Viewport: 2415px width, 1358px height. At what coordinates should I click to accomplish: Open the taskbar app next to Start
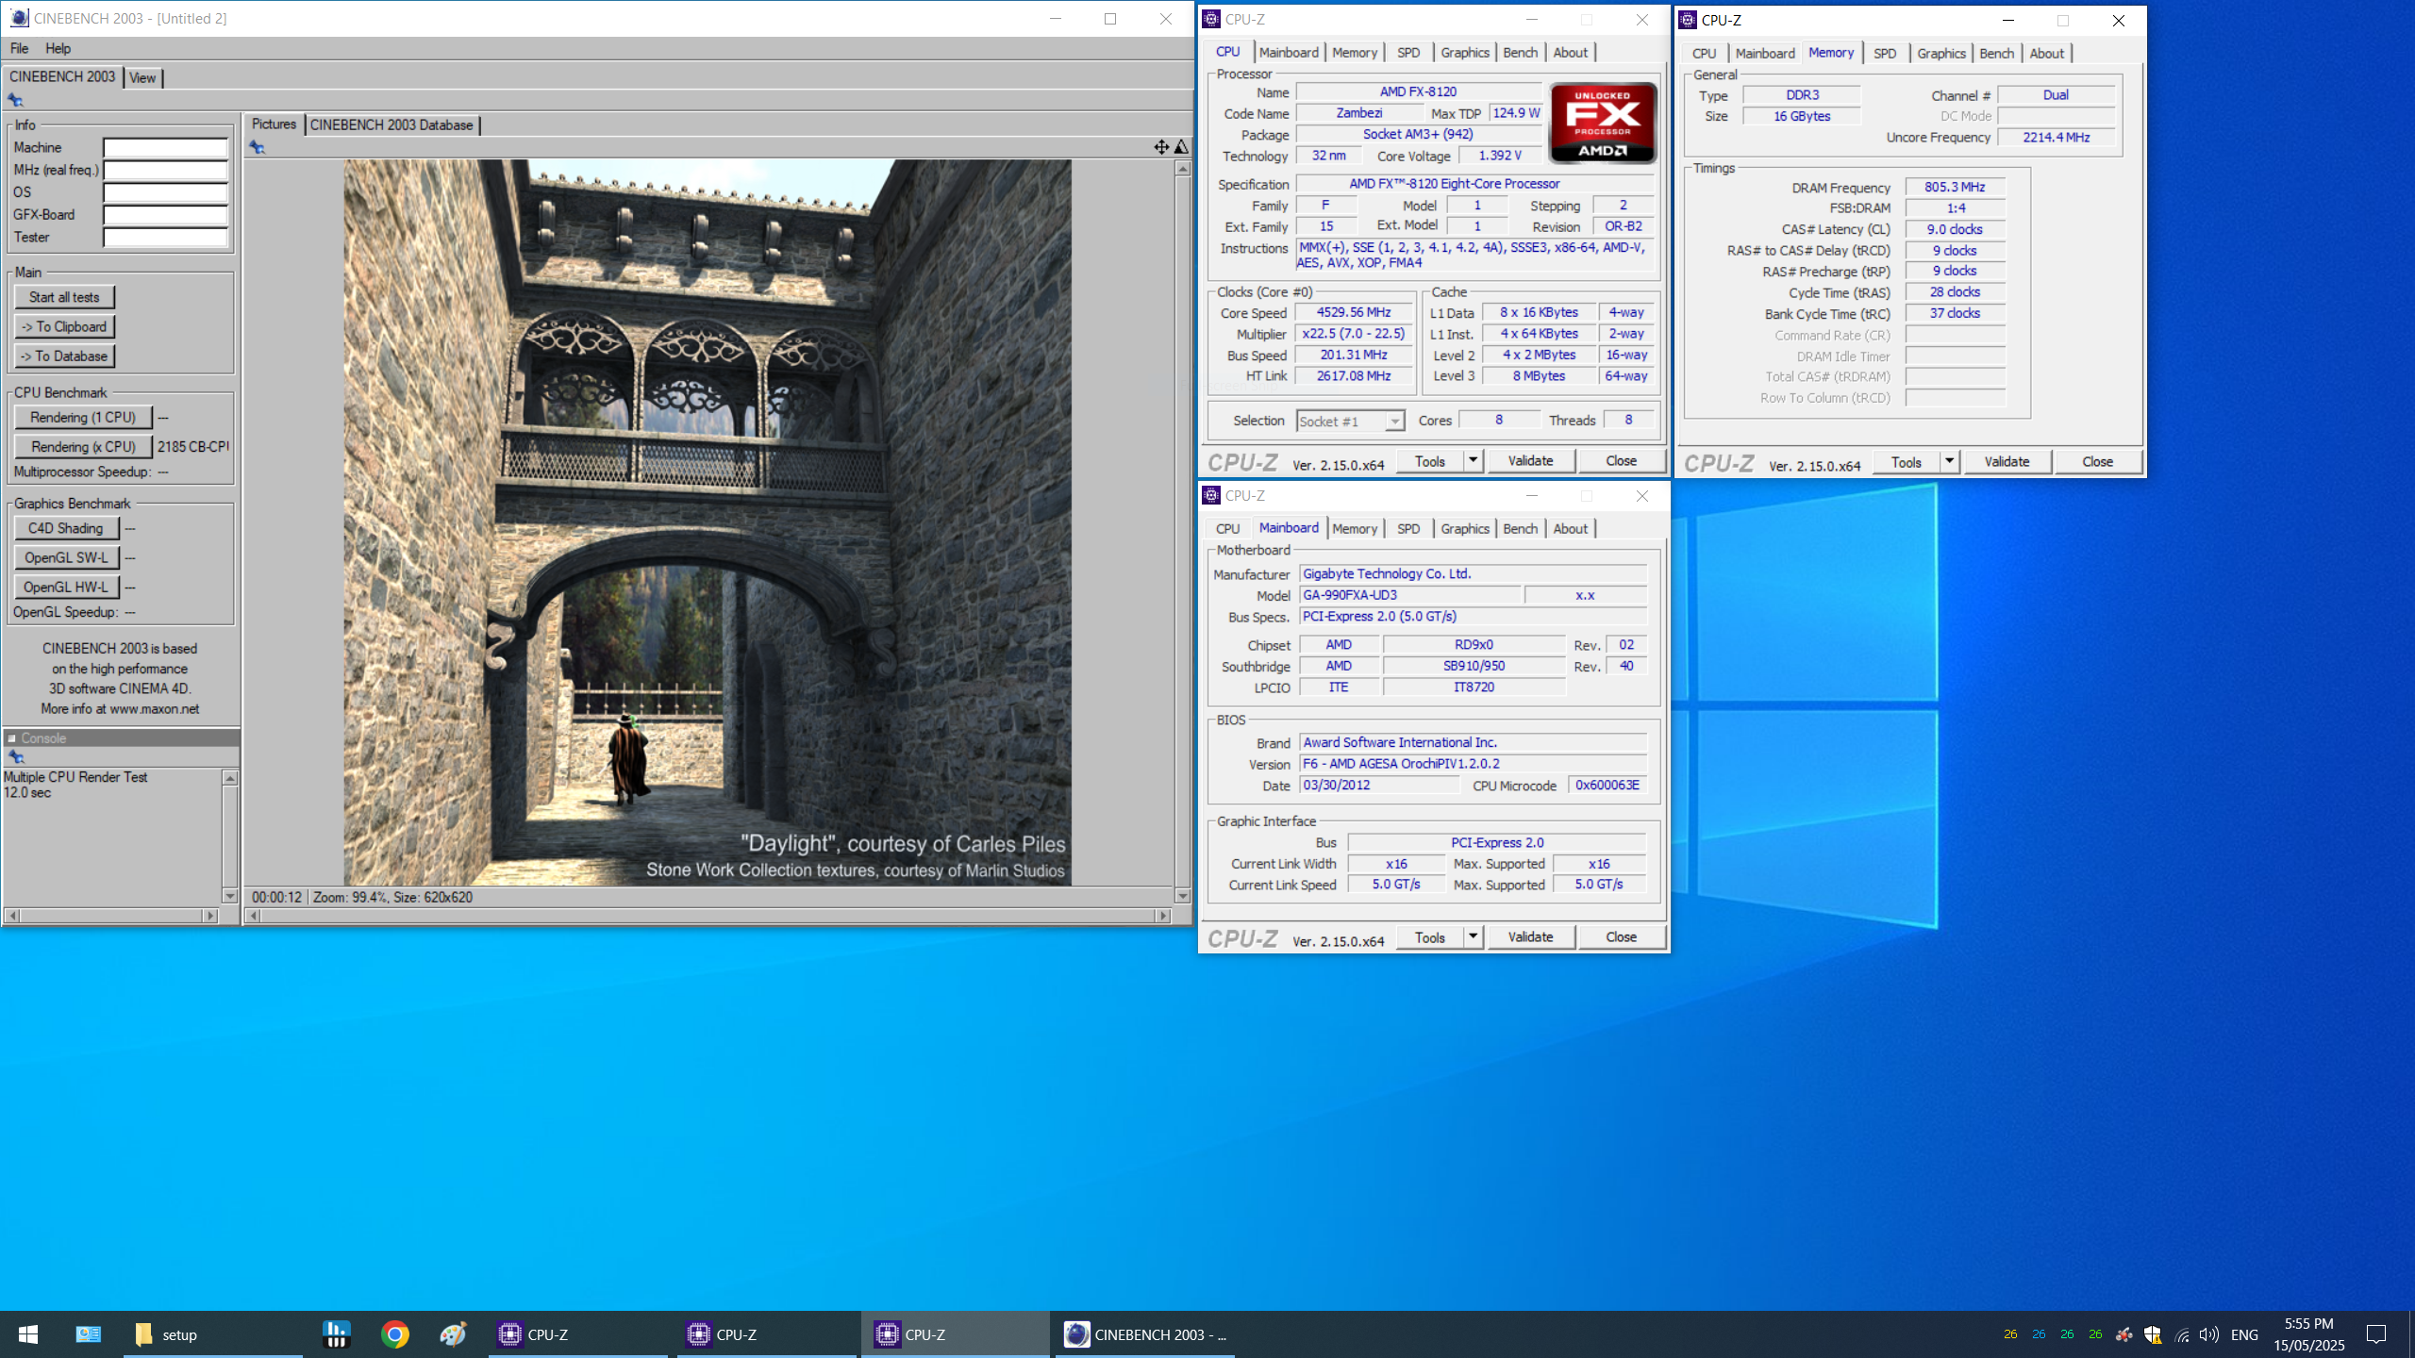click(88, 1334)
